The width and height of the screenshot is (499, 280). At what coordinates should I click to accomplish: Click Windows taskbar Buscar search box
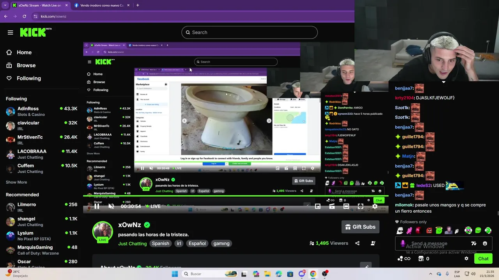point(209,274)
